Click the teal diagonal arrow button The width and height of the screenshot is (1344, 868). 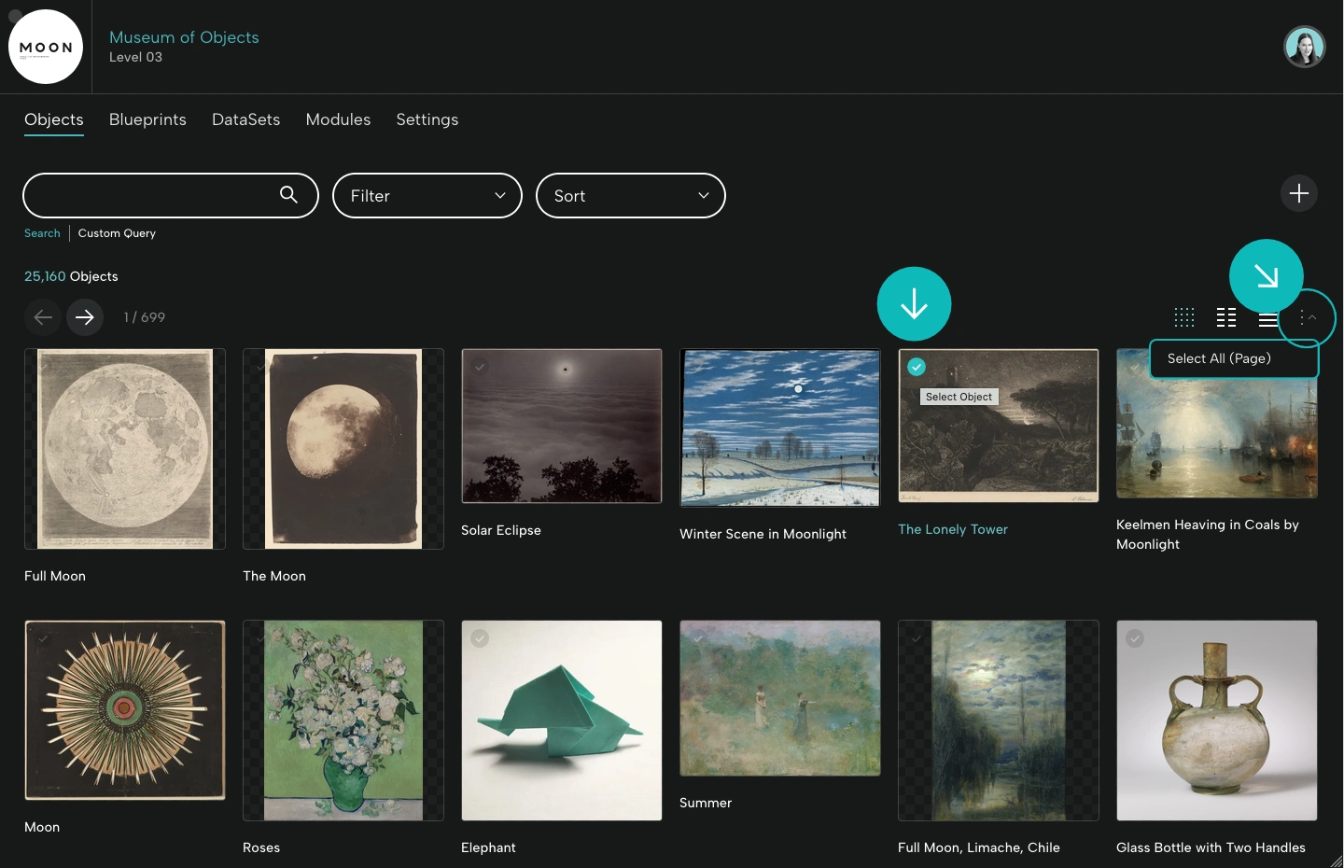tap(1266, 275)
